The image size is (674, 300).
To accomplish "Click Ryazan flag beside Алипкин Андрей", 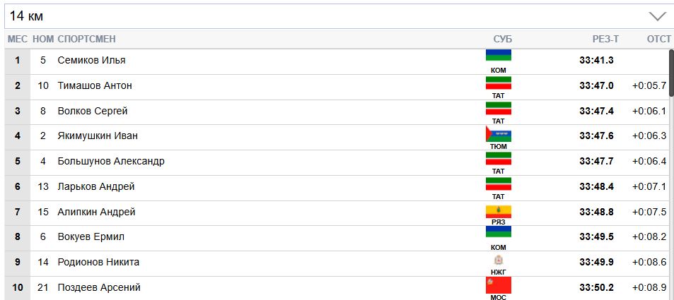I will coord(498,210).
